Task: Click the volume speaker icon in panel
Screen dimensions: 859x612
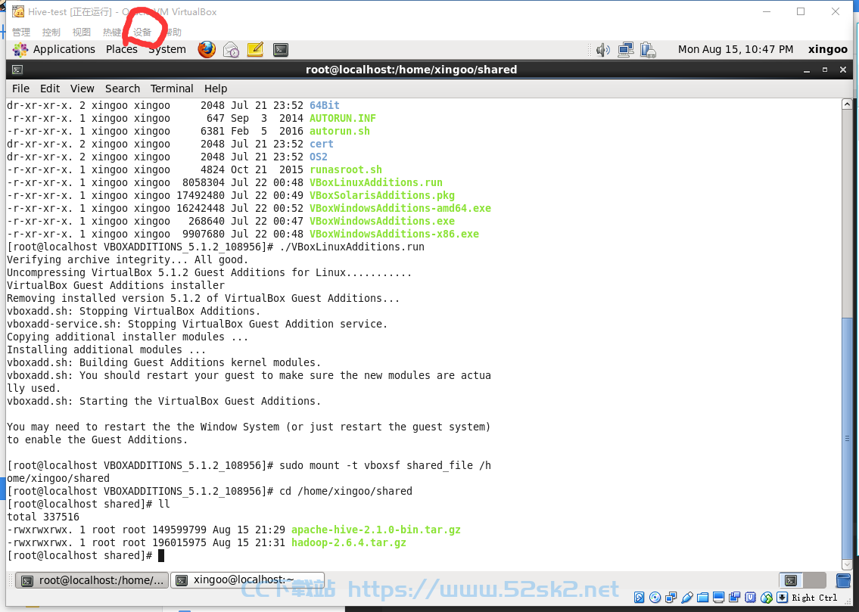Action: [603, 51]
